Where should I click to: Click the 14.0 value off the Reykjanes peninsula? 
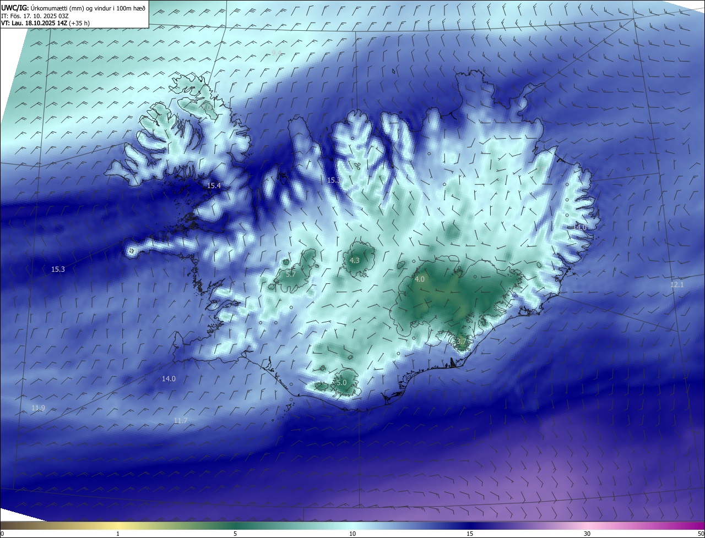pos(169,378)
